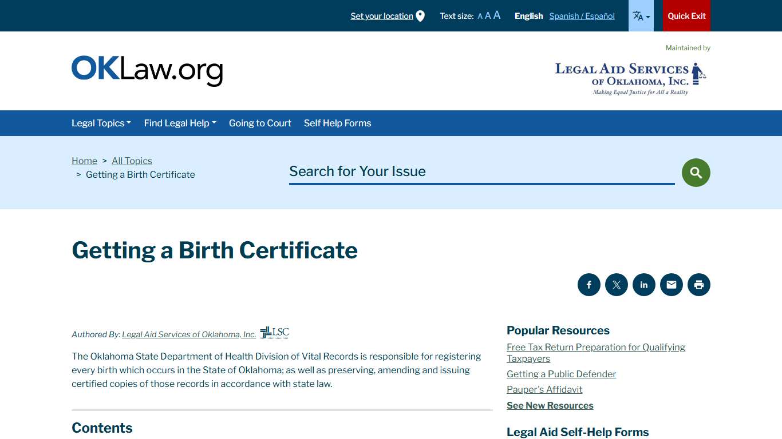Print the article via the printer icon
Viewport: 782px width, 439px height.
pyautogui.click(x=698, y=284)
